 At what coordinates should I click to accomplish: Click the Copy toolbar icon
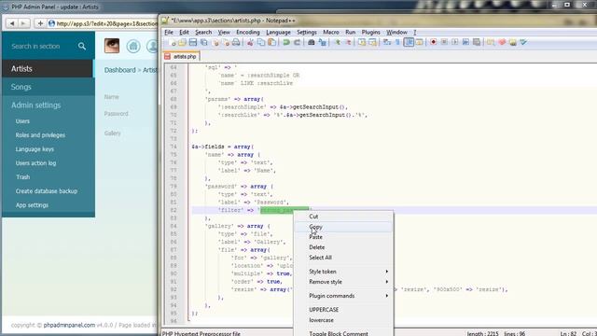pyautogui.click(x=261, y=42)
